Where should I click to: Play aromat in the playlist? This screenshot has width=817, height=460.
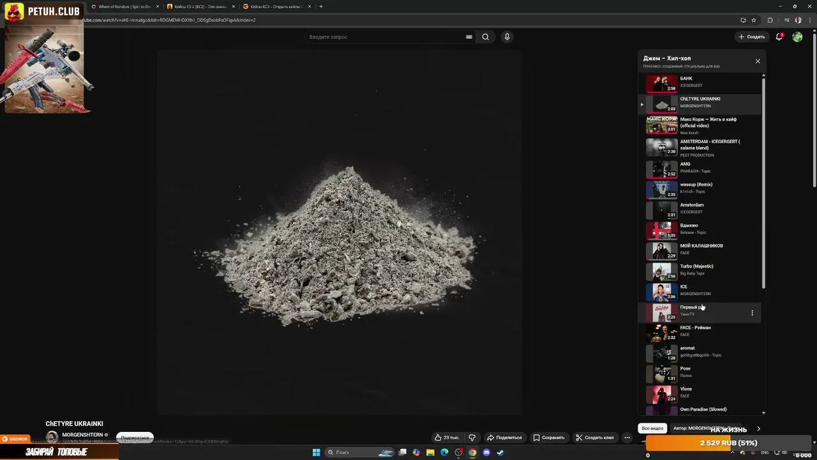click(x=700, y=353)
